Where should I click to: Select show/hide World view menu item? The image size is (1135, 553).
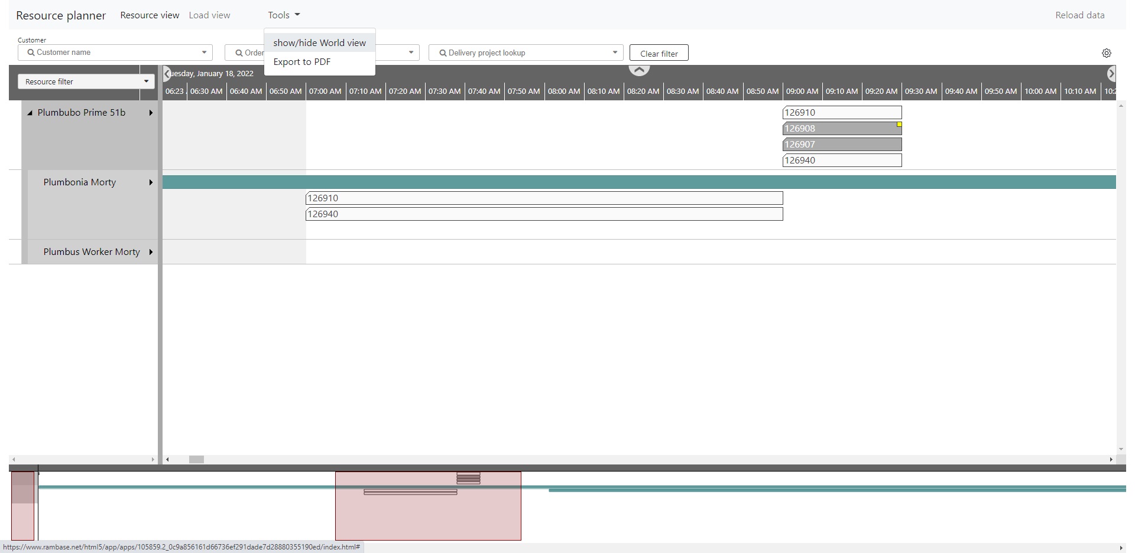(x=319, y=42)
